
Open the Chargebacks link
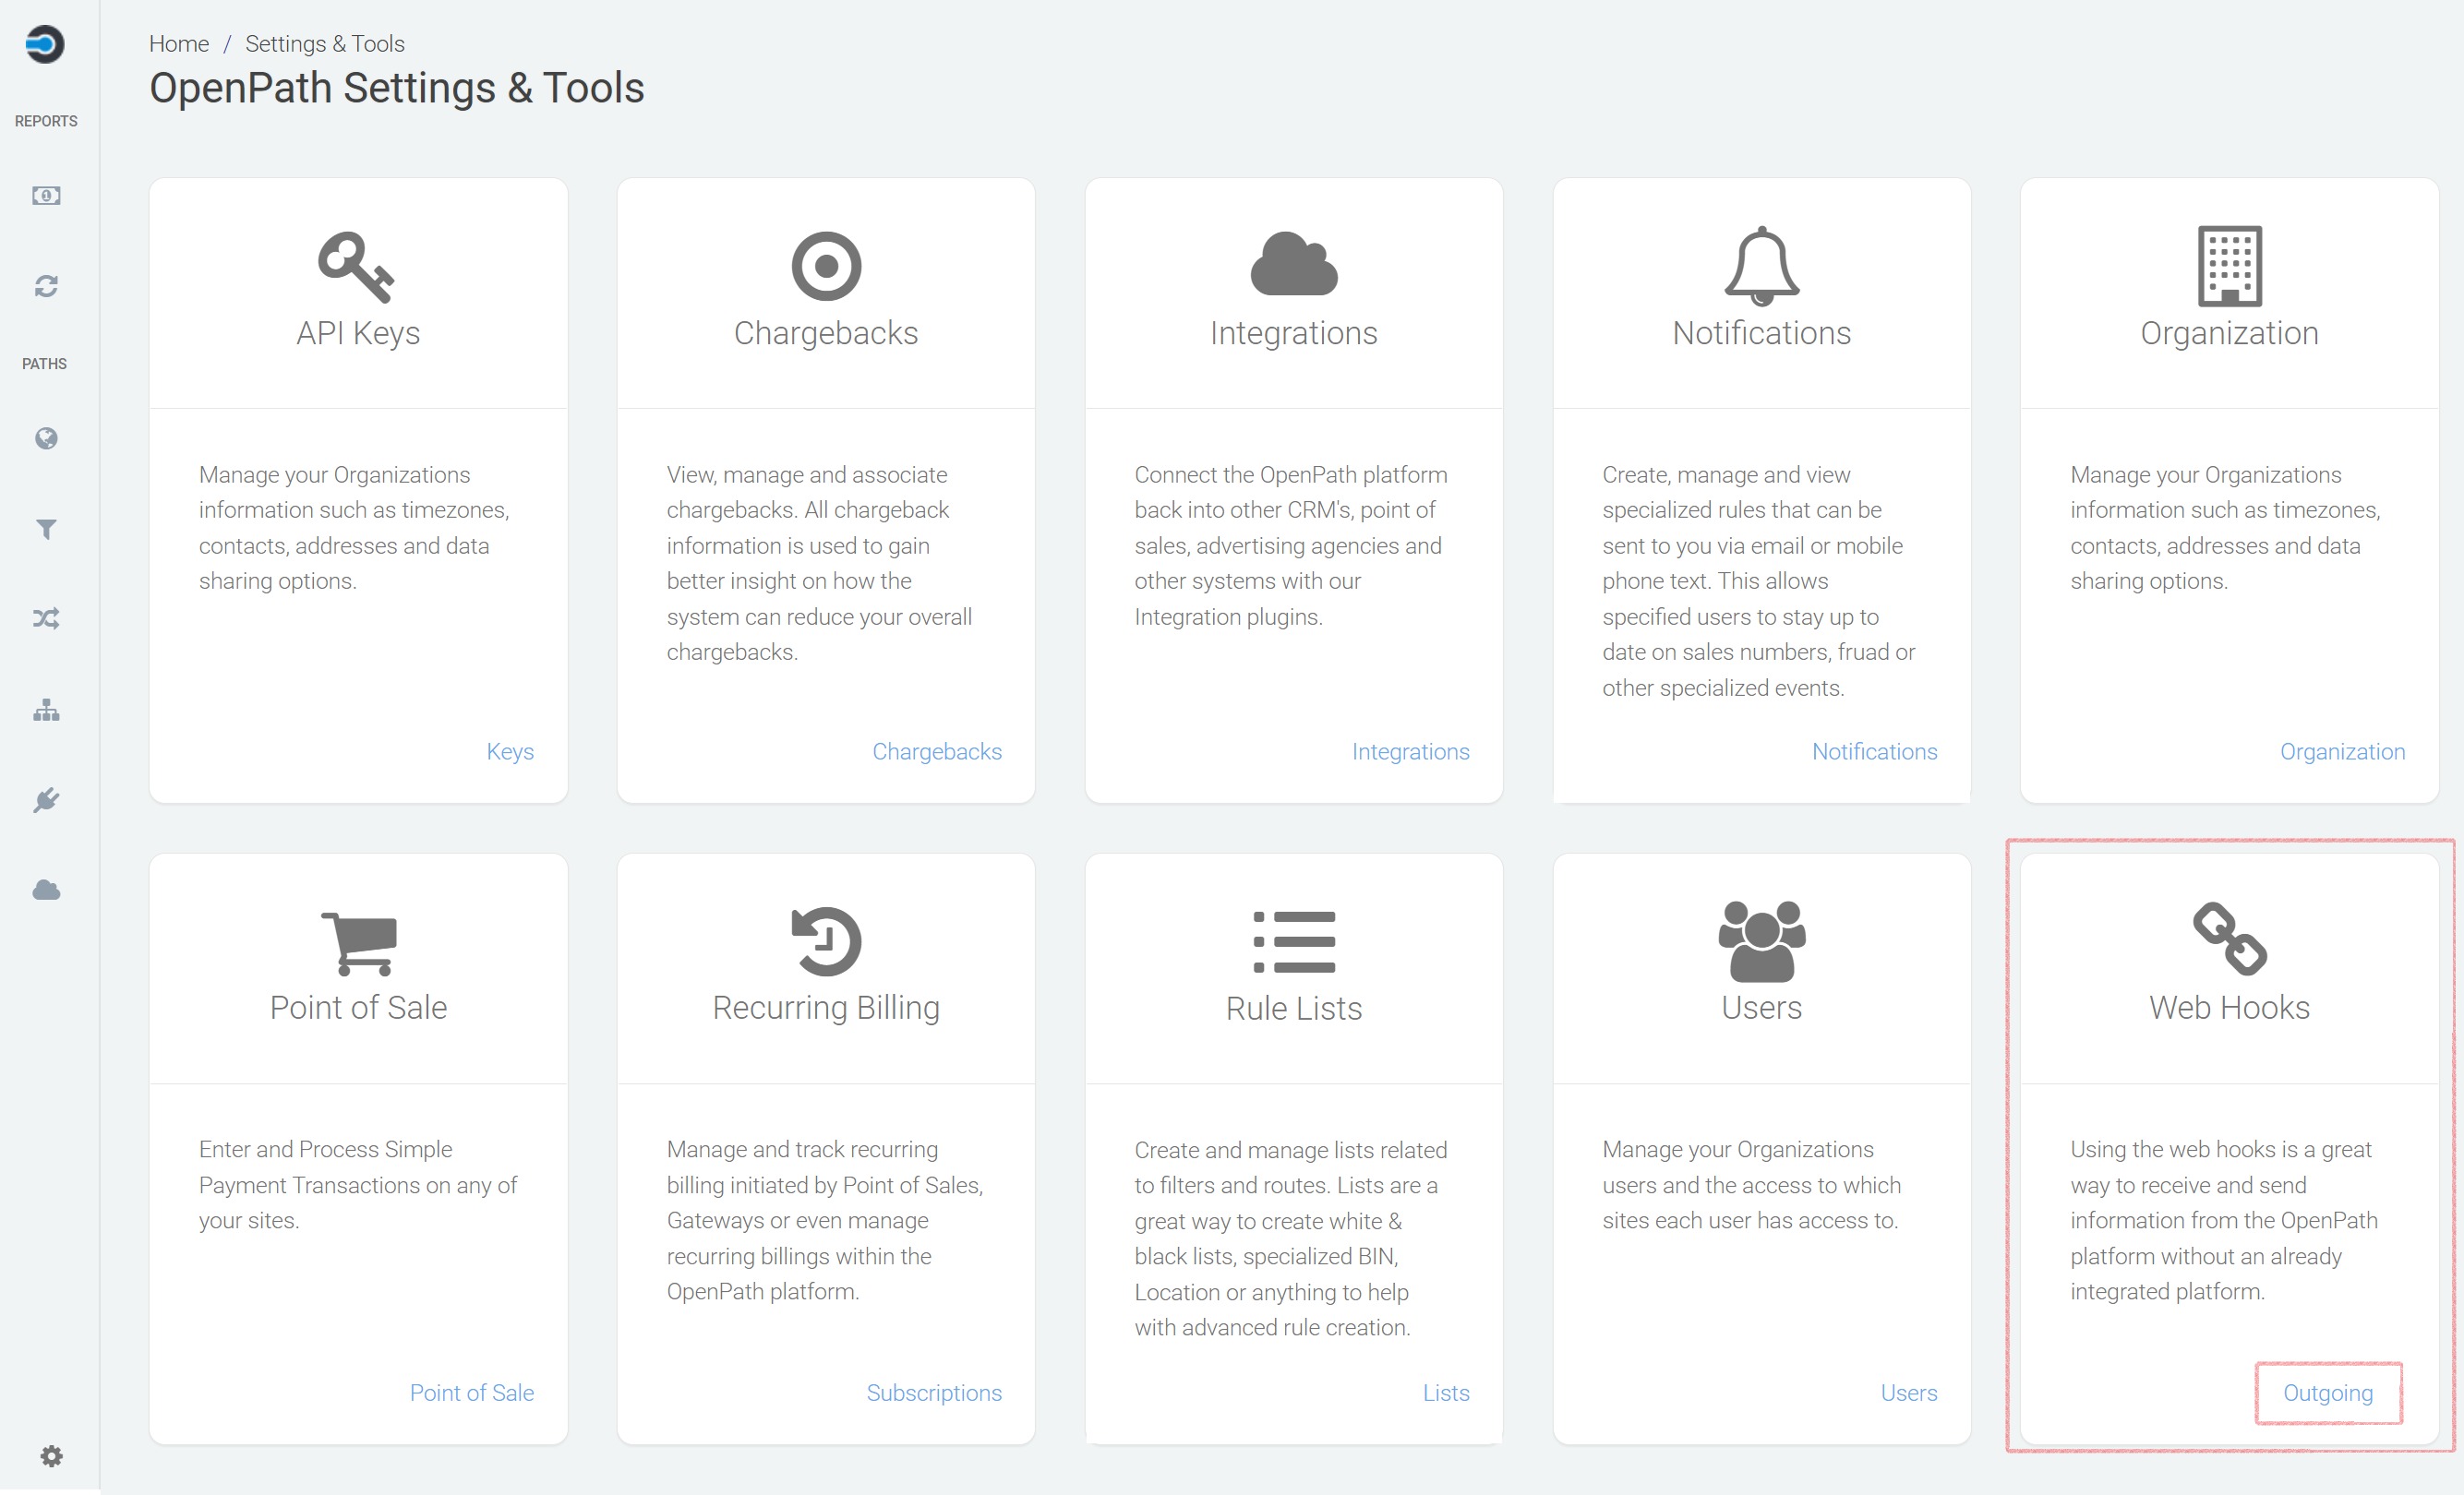click(937, 751)
